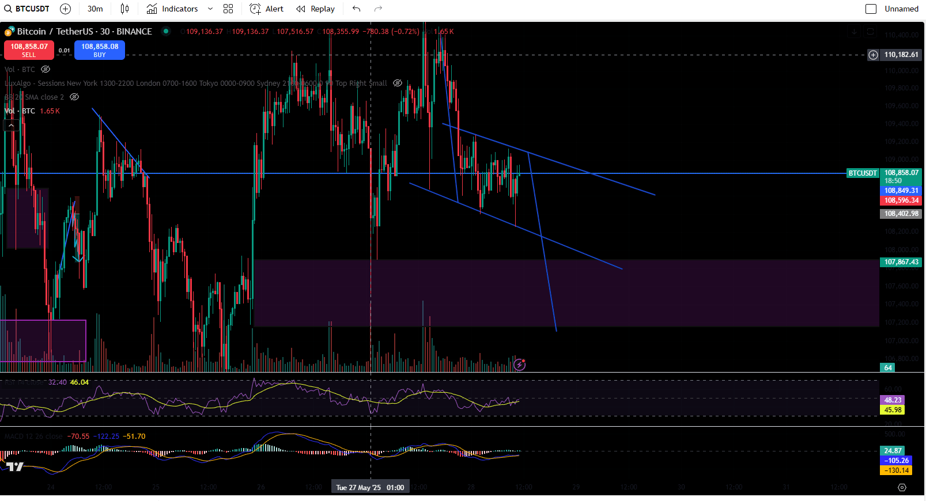Click the compare or add symbol plus icon

tap(66, 9)
